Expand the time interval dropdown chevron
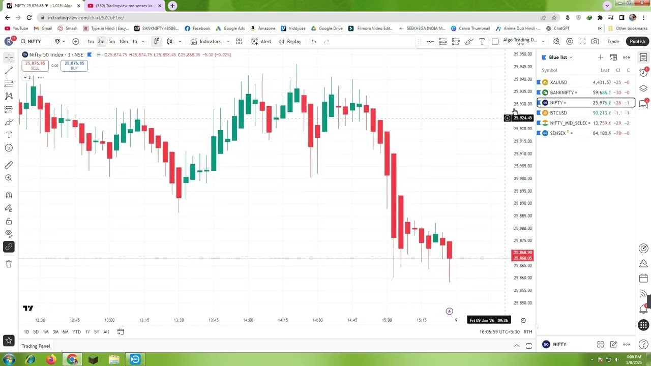The image size is (651, 366). 142,41
